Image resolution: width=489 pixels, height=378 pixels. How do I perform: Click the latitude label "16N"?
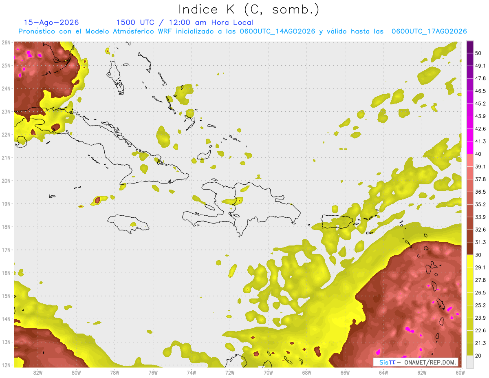pos(6,273)
